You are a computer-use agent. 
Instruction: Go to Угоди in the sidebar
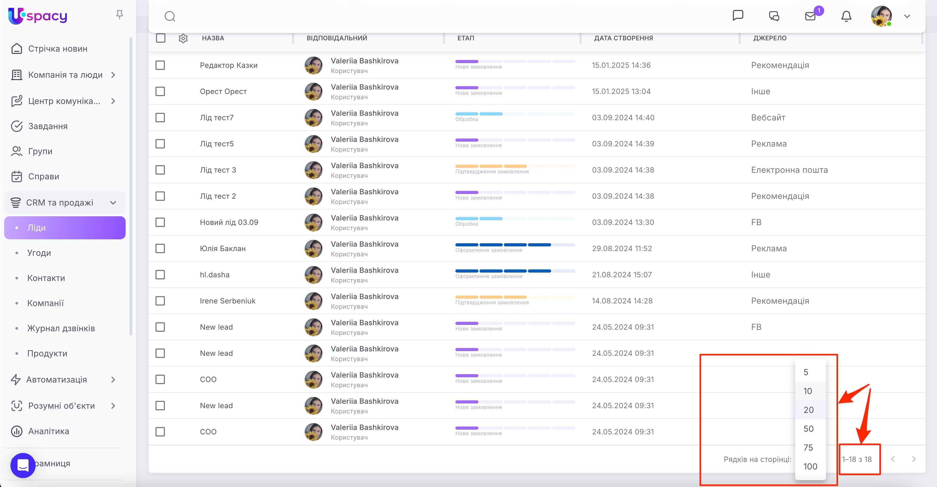39,253
